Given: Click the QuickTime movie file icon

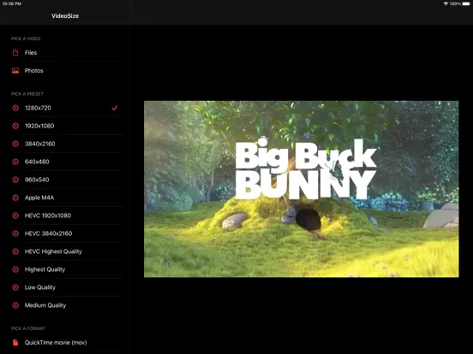Looking at the screenshot, I should [15, 343].
